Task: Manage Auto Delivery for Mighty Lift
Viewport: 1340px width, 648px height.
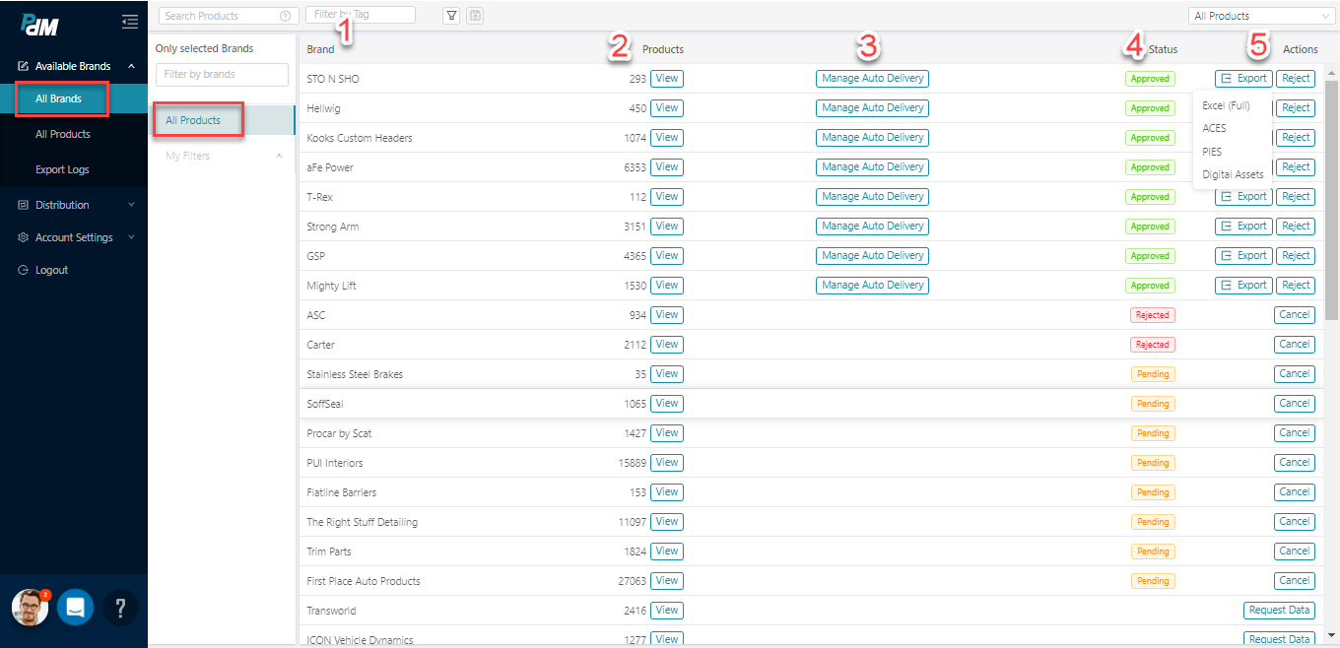Action: coord(872,286)
